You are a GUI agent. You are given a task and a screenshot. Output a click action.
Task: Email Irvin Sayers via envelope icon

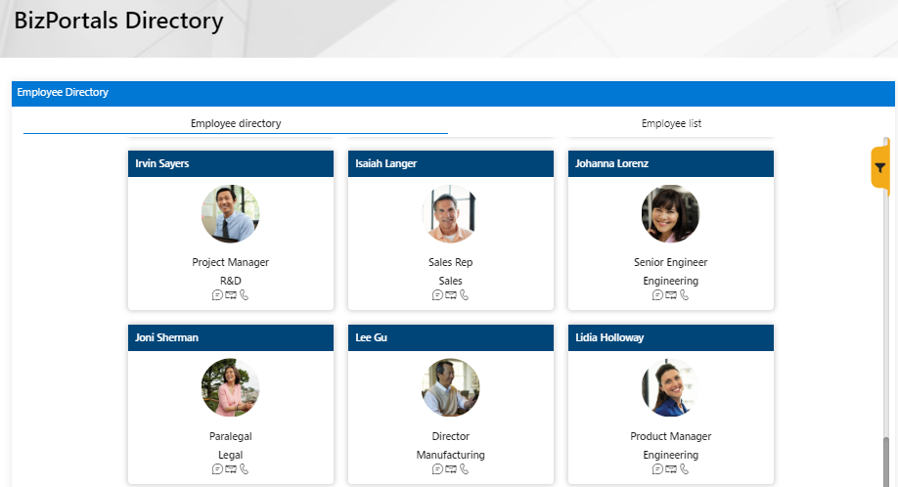point(231,295)
